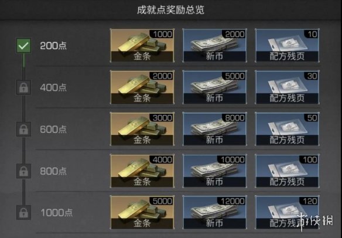The height and width of the screenshot is (238, 342).
Task: Click the 1000 gold bars reward icon
Action: 142,45
